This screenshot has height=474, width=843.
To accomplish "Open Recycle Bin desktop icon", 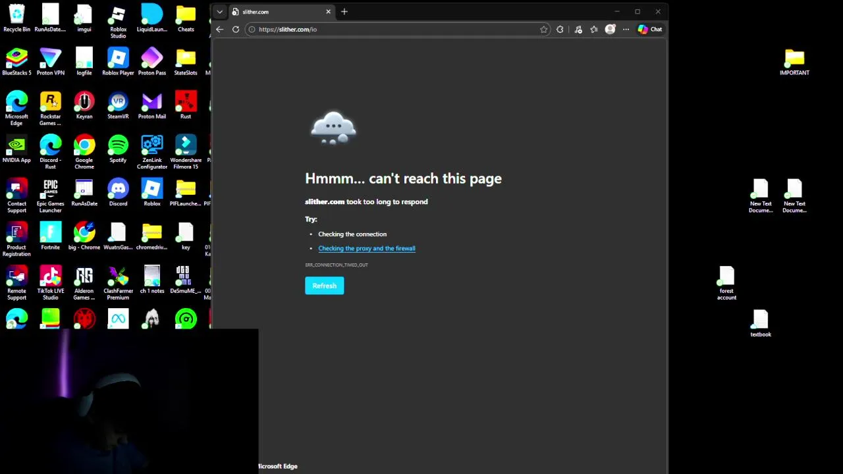I will point(16,18).
